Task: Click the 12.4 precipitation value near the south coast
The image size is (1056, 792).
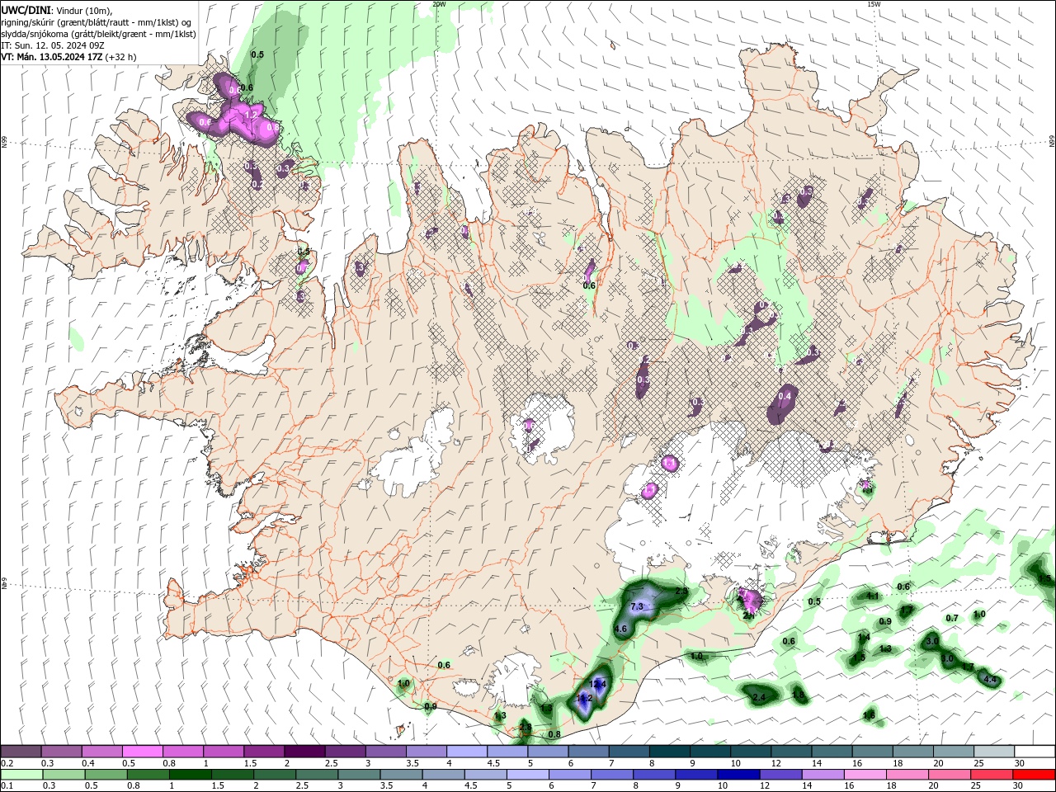Action: pyautogui.click(x=598, y=684)
